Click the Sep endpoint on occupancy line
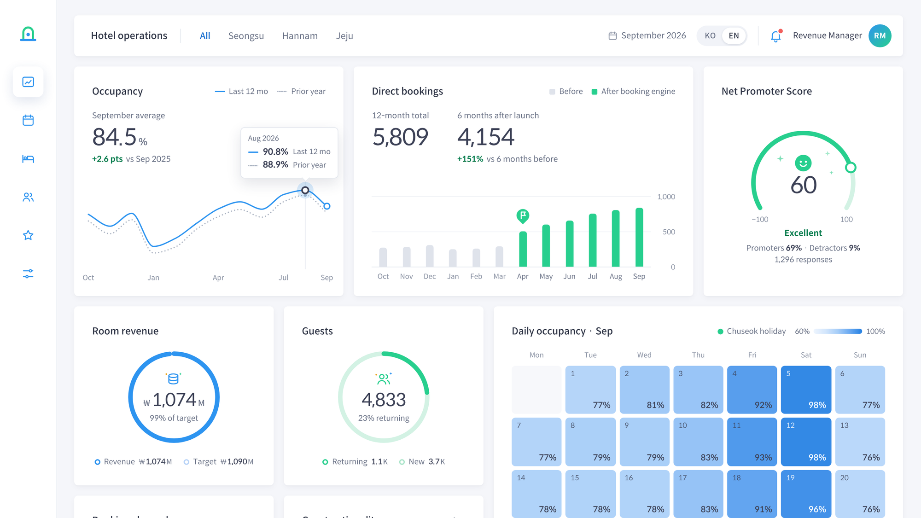This screenshot has width=921, height=518. [326, 206]
